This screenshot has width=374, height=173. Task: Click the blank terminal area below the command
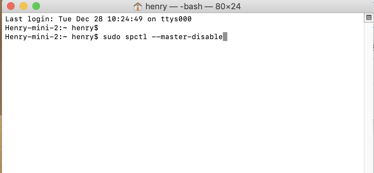[x=181, y=105]
